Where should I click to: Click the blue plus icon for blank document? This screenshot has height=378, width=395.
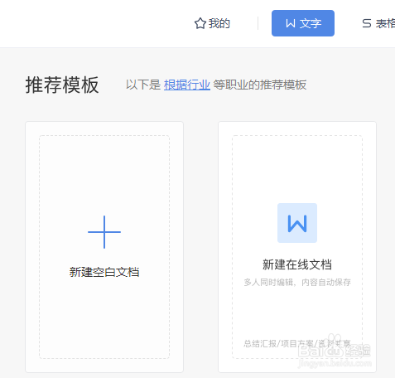click(x=104, y=232)
